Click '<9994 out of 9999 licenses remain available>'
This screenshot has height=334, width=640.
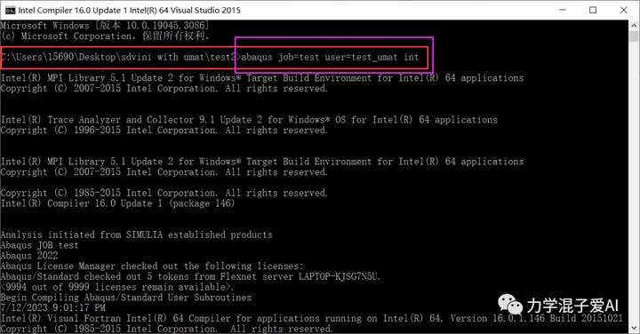pos(117,287)
